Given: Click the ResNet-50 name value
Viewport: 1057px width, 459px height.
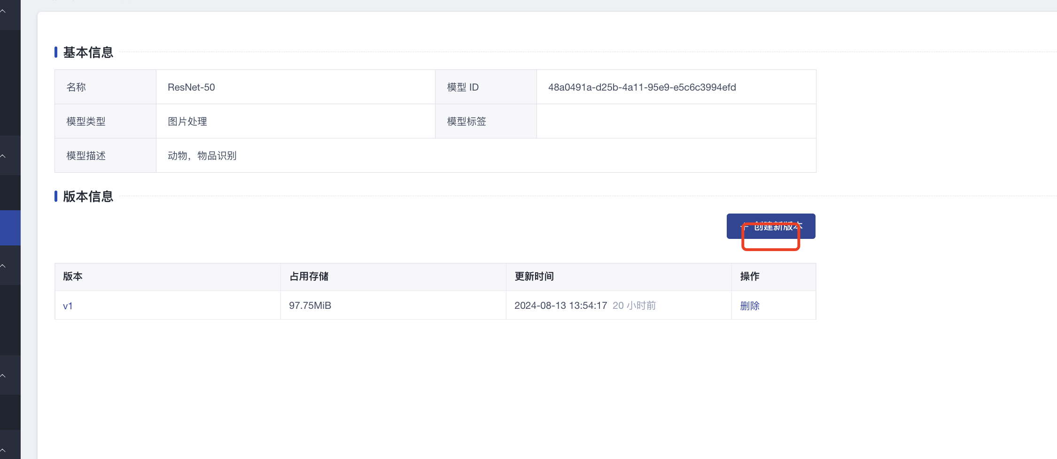Looking at the screenshot, I should click(x=191, y=87).
